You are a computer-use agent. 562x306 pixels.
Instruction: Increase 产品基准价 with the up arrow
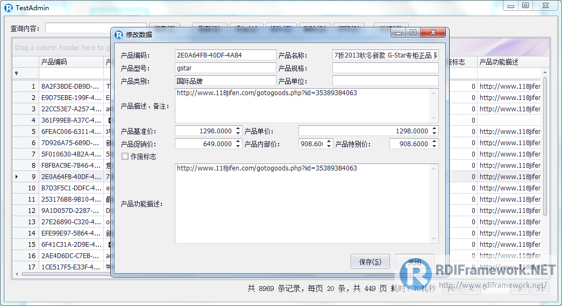point(238,129)
